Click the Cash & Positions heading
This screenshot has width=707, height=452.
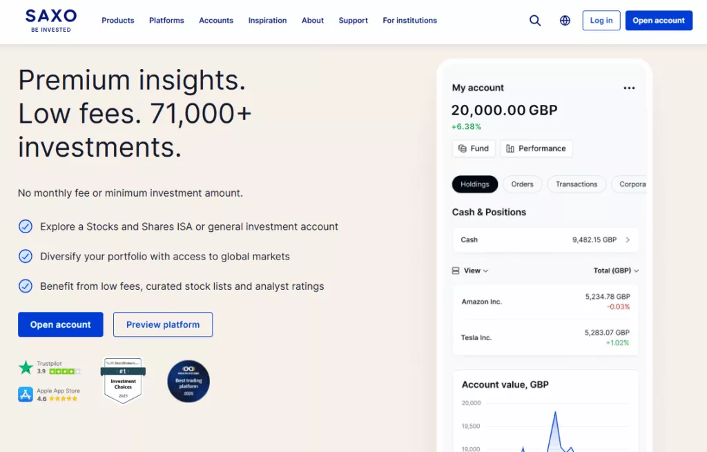point(489,213)
